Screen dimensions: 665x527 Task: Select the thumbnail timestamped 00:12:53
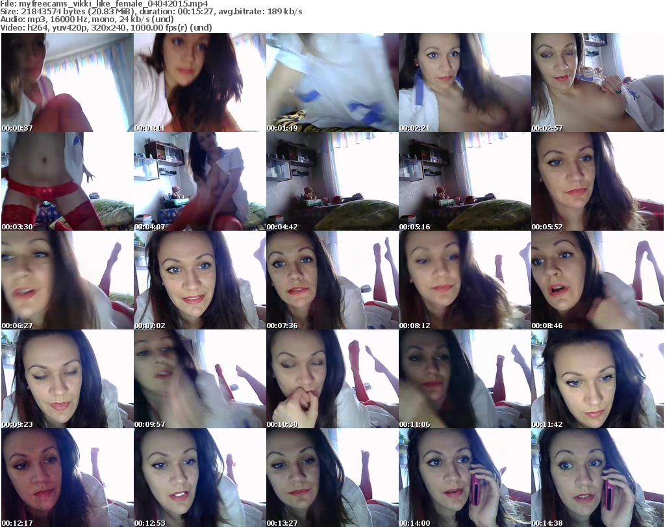pos(199,478)
